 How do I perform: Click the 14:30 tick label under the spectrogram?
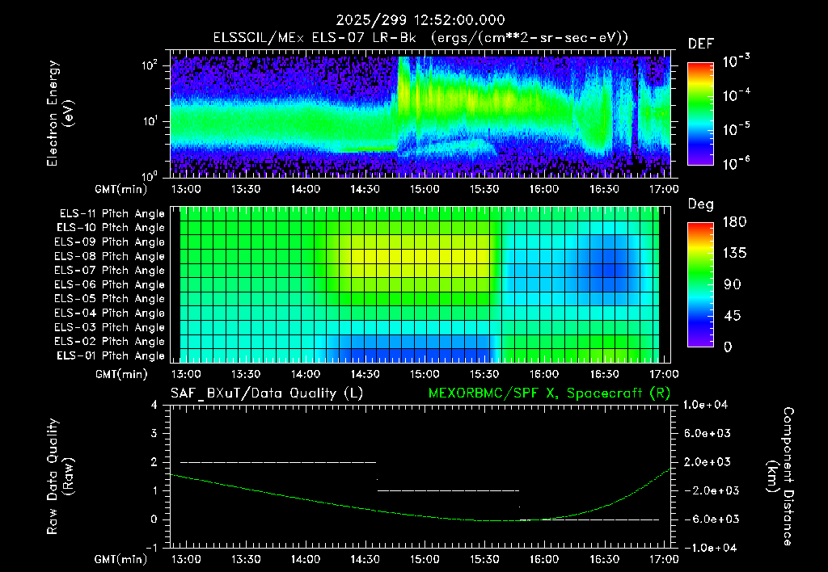(365, 189)
